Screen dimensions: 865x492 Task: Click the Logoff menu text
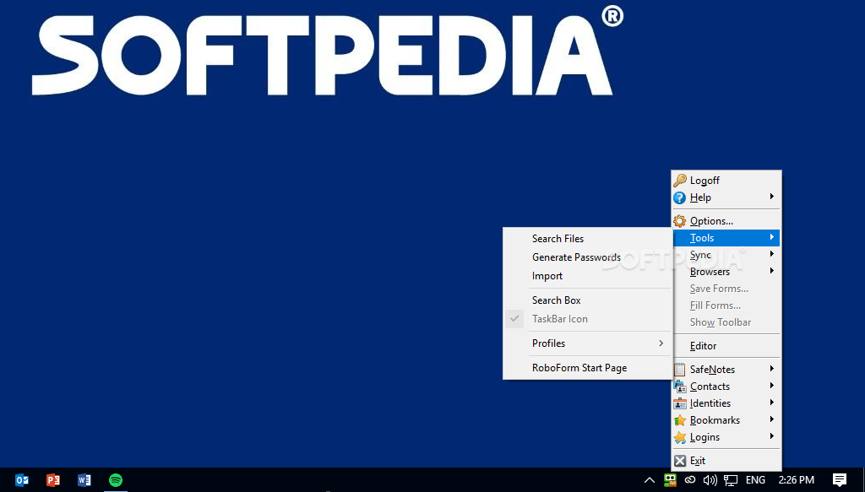click(705, 181)
